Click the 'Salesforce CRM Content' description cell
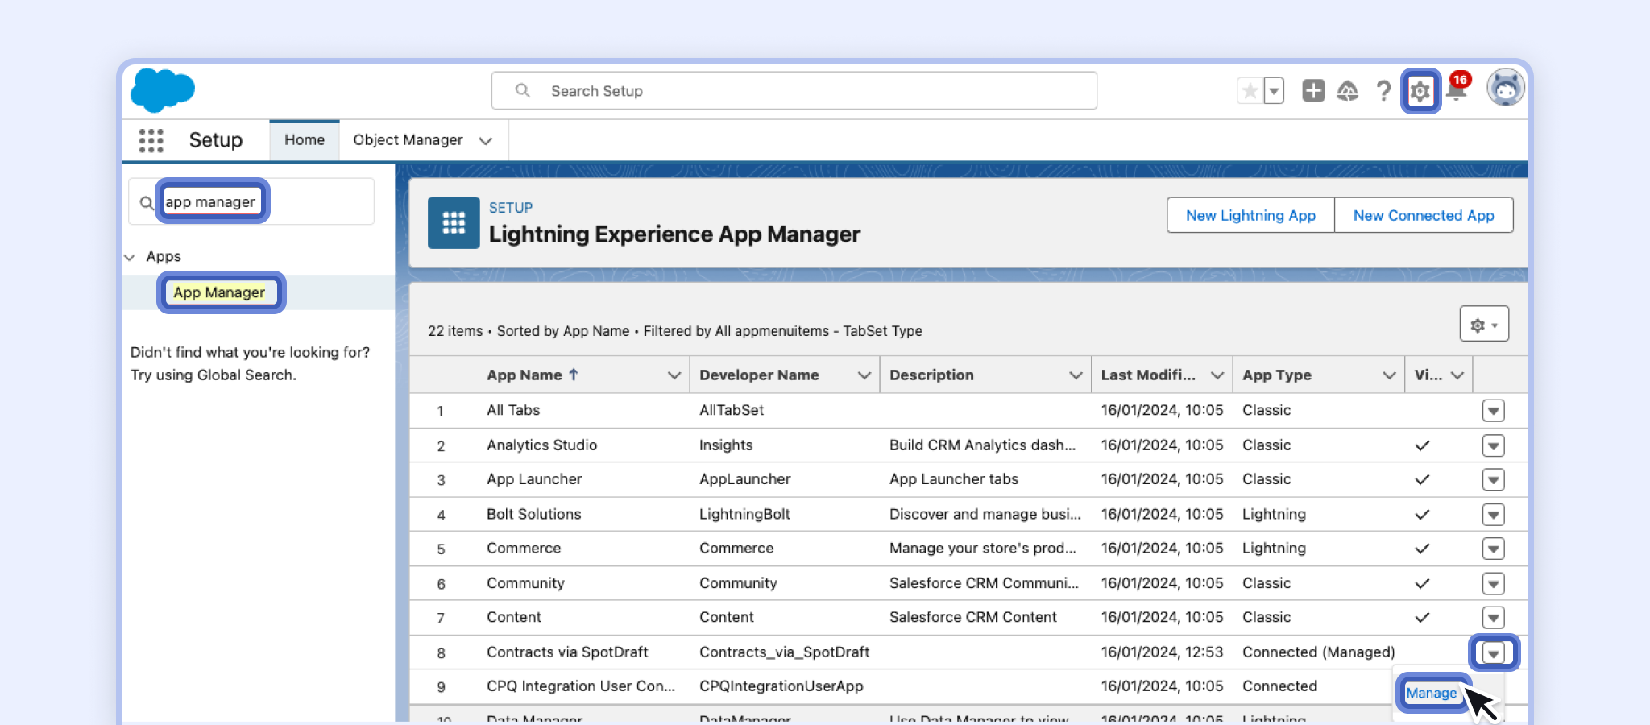Viewport: 1650px width, 725px height. pos(972,617)
